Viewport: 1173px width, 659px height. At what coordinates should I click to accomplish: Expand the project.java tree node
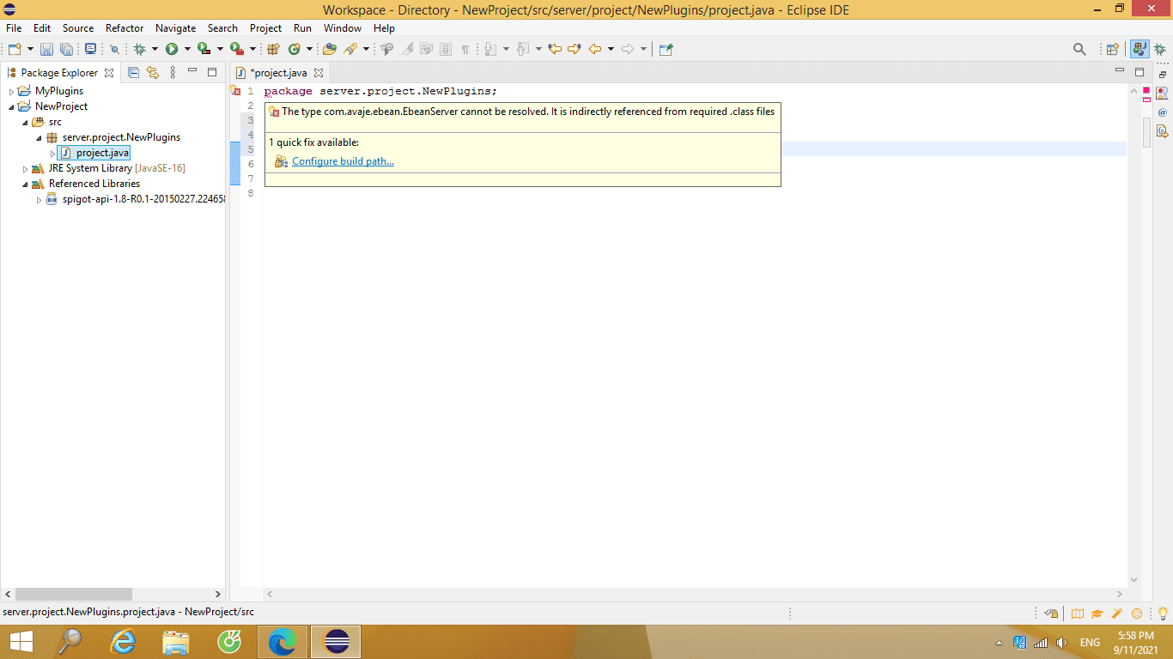click(53, 154)
